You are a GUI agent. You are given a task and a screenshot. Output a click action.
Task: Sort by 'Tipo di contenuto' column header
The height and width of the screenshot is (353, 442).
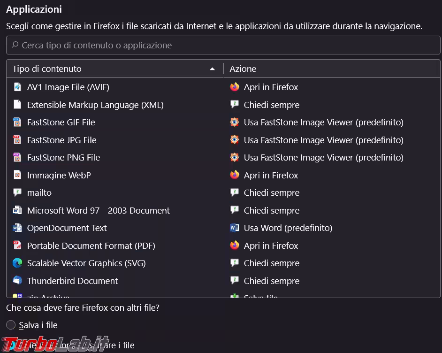(47, 69)
